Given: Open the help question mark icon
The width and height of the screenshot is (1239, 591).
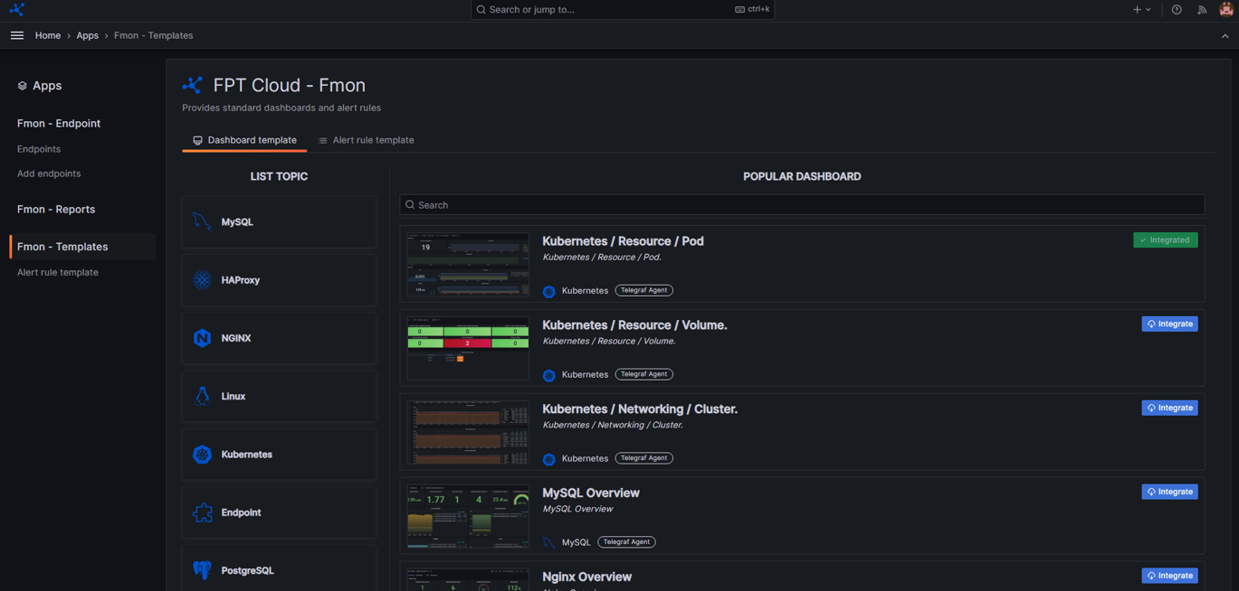Looking at the screenshot, I should click(1177, 10).
